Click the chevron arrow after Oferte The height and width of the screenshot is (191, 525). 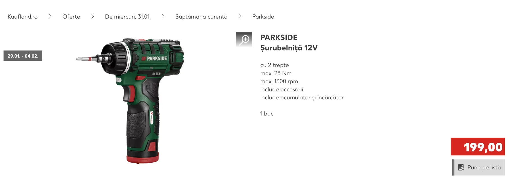click(x=93, y=17)
